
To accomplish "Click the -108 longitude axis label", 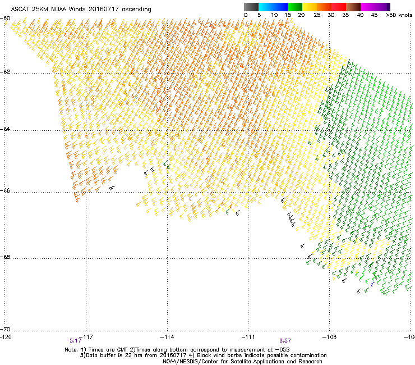I will tap(330, 337).
